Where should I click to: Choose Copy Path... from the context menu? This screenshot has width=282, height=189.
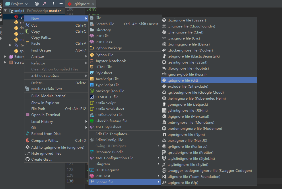click(x=56, y=37)
